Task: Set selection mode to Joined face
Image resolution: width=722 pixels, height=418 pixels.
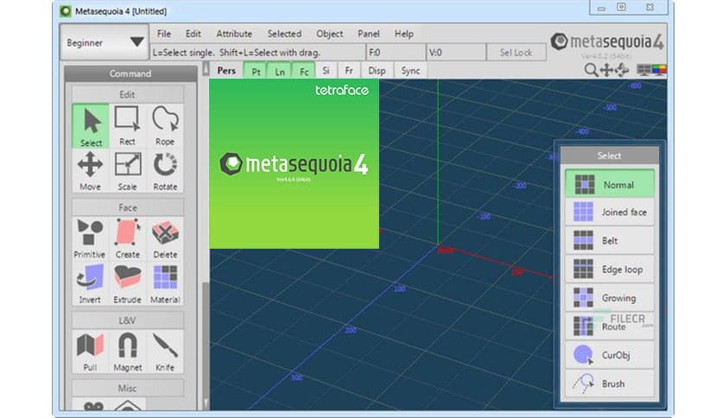Action: pos(609,212)
